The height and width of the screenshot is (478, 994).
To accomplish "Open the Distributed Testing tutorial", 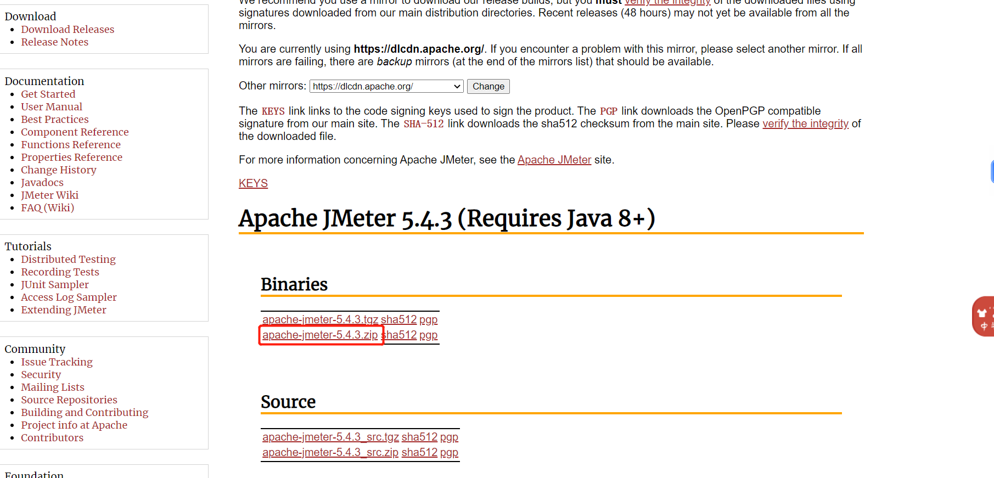I will 68,259.
